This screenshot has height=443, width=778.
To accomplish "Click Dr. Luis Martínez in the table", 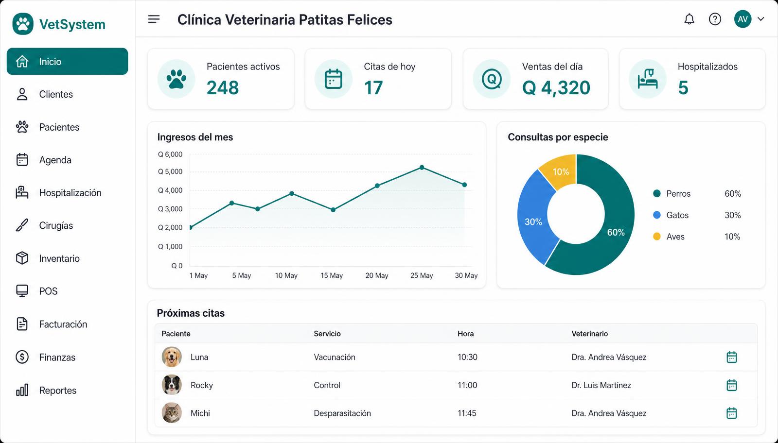I will [x=601, y=385].
